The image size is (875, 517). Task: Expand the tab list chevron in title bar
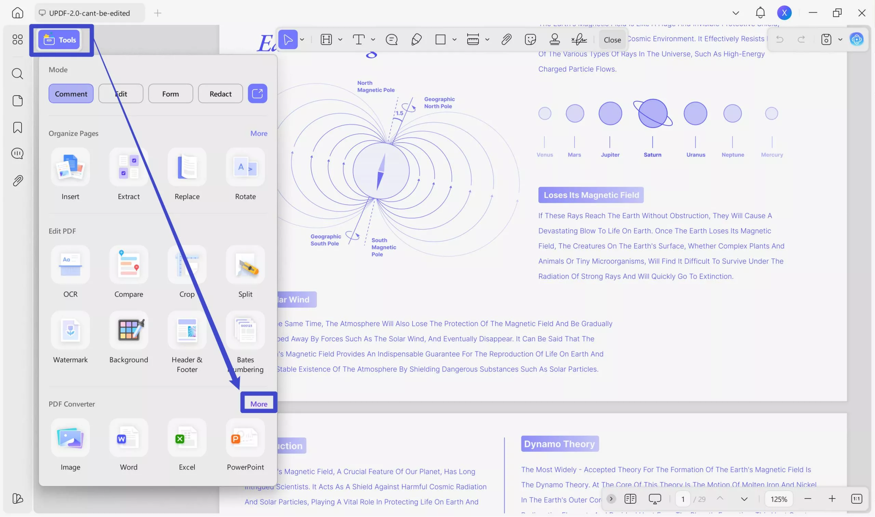tap(736, 13)
